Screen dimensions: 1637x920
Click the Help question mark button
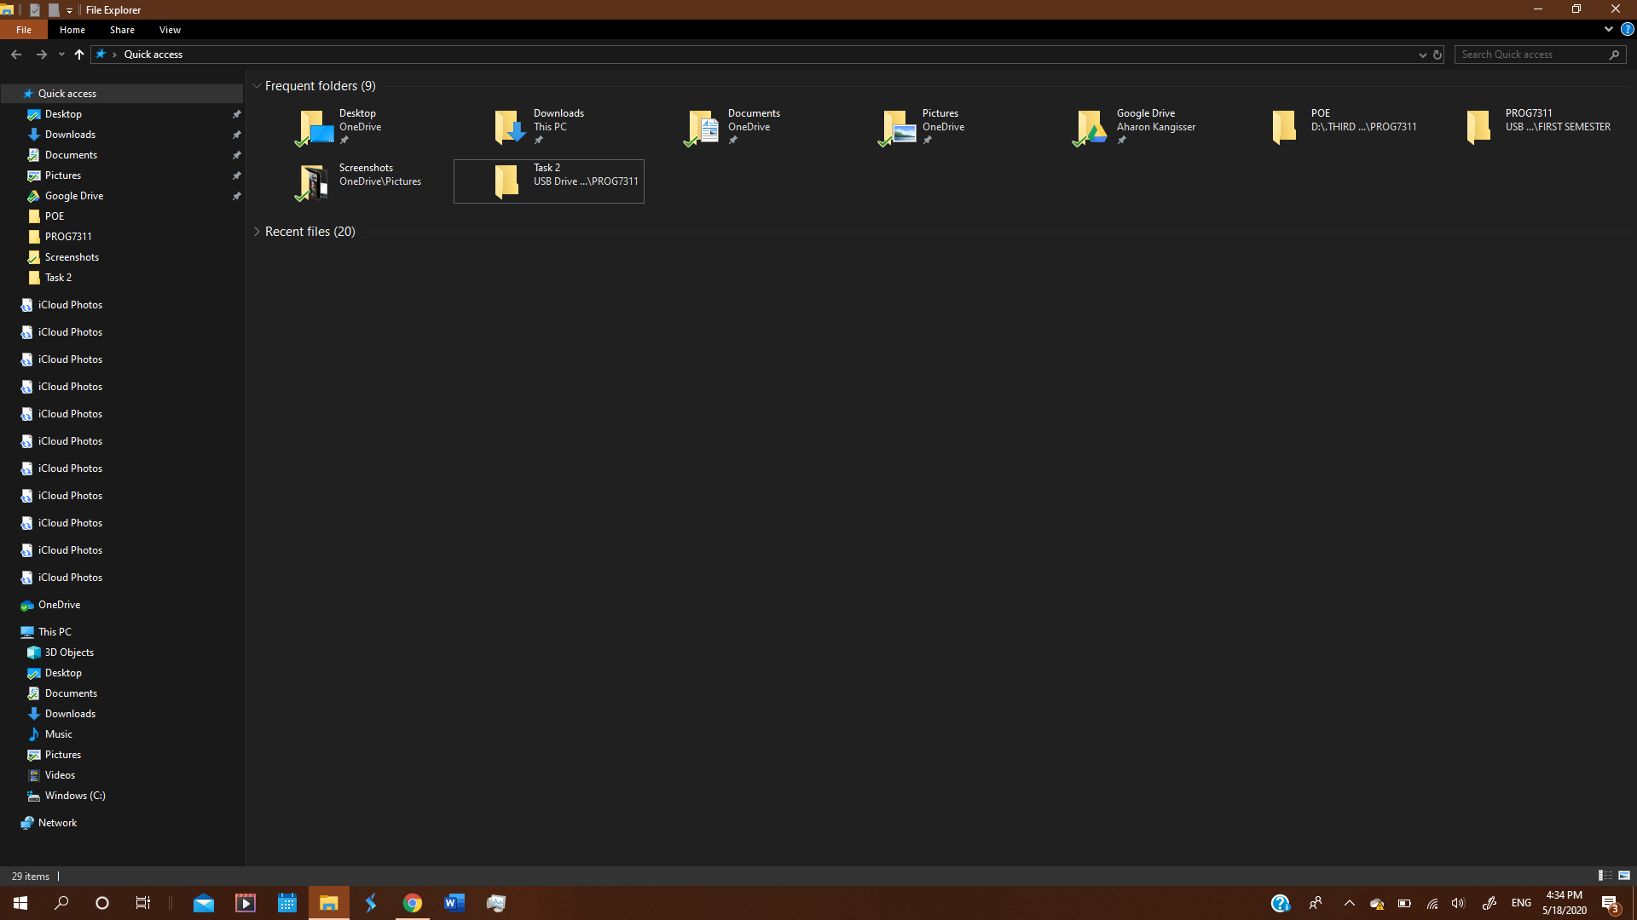pyautogui.click(x=1628, y=29)
